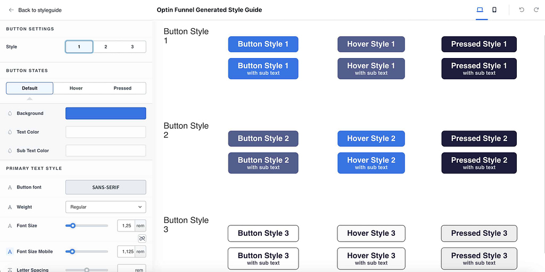Screen dimensions: 545x272
Task: Click the Pressed Style 1 preview button
Action: coord(479,44)
